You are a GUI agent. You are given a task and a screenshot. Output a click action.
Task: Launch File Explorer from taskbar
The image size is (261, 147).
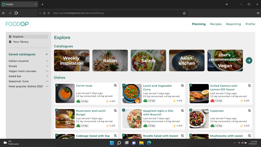click(x=141, y=143)
